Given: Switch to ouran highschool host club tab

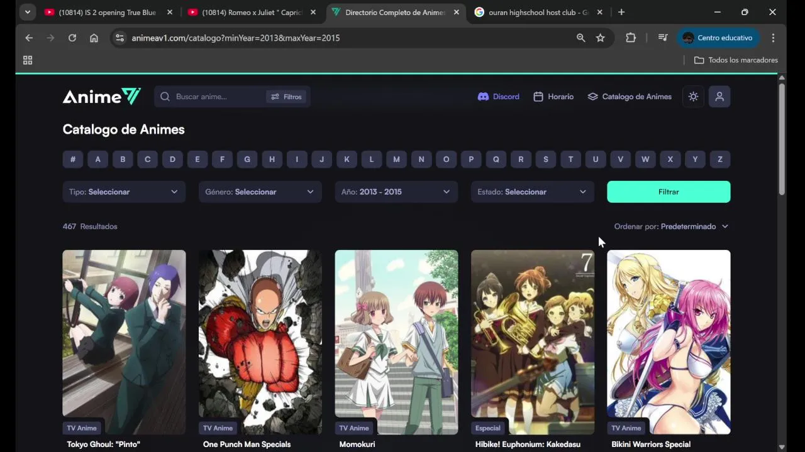Looking at the screenshot, I should click(538, 13).
